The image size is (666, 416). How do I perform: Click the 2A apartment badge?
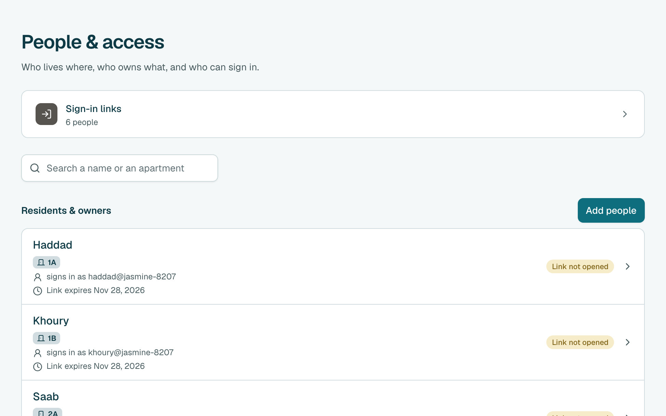(x=48, y=412)
